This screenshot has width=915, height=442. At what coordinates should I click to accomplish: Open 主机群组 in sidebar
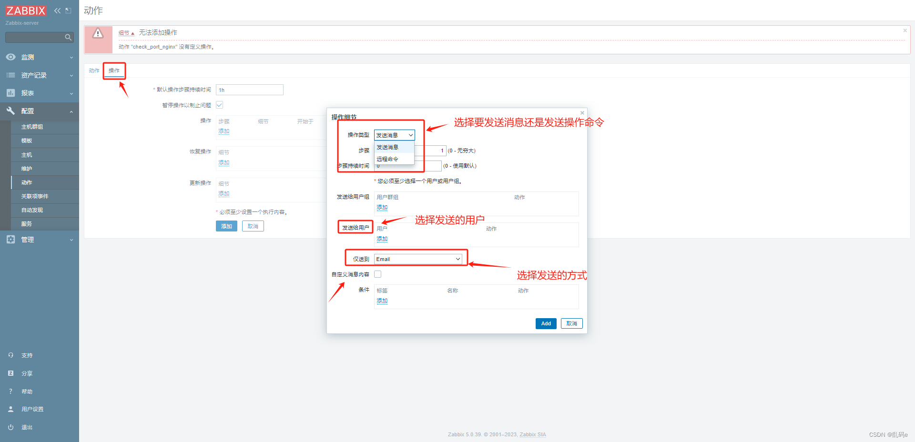(x=45, y=127)
